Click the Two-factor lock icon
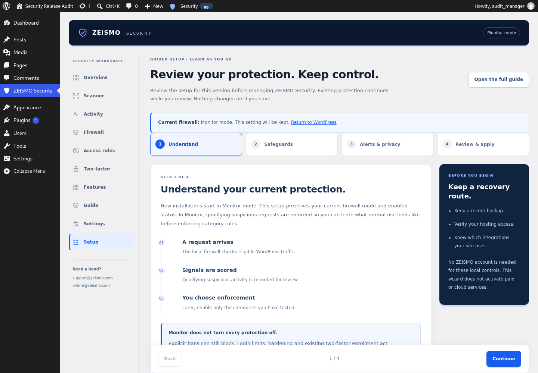This screenshot has height=373, width=538. (x=76, y=169)
